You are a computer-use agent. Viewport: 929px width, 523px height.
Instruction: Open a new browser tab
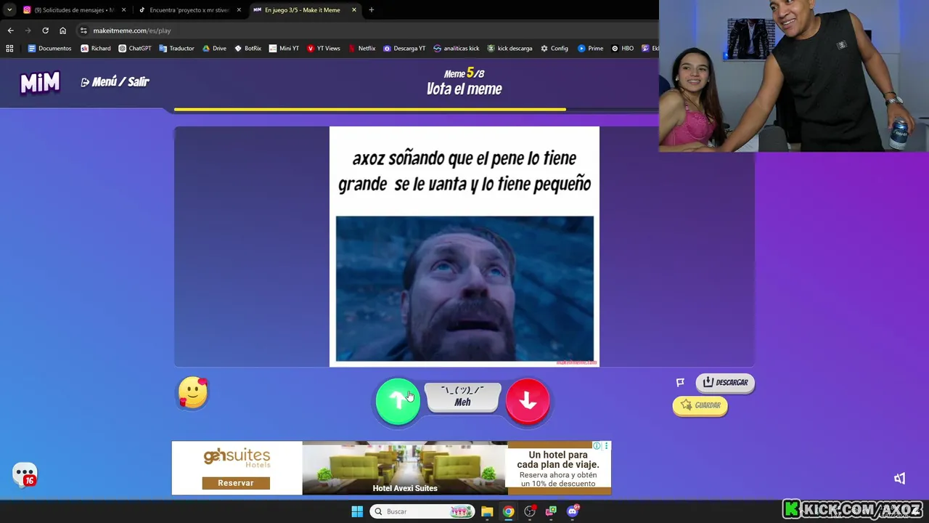click(x=372, y=10)
